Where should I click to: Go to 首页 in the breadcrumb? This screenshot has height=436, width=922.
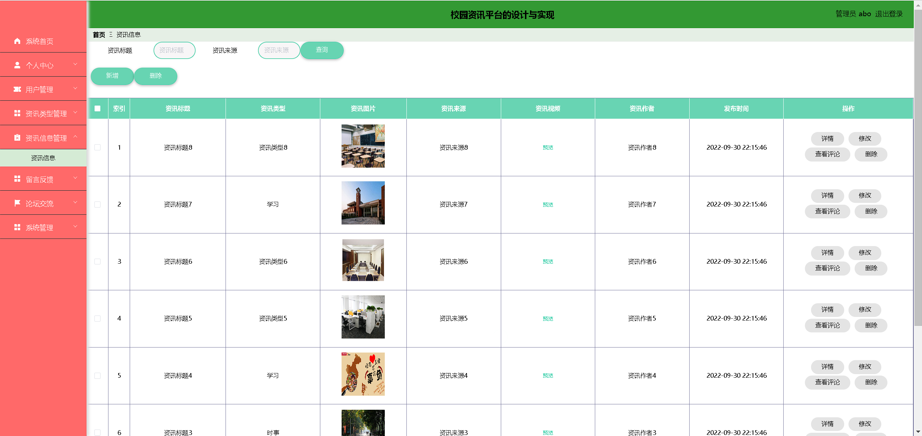[99, 35]
